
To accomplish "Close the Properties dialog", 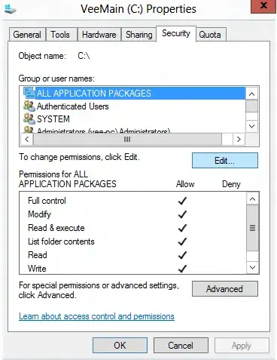I will [263, 6].
